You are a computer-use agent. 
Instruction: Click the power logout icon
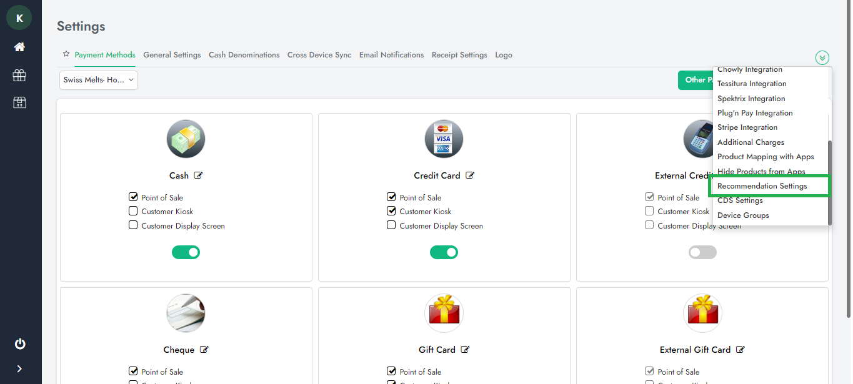click(20, 344)
